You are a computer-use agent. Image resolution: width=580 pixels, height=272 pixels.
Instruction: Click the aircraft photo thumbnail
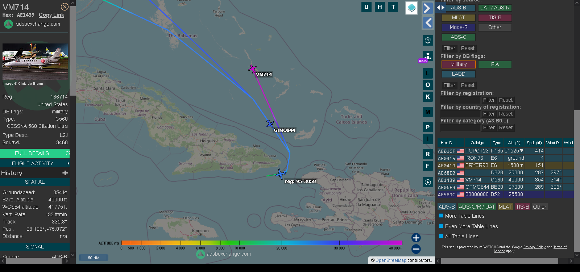[35, 62]
